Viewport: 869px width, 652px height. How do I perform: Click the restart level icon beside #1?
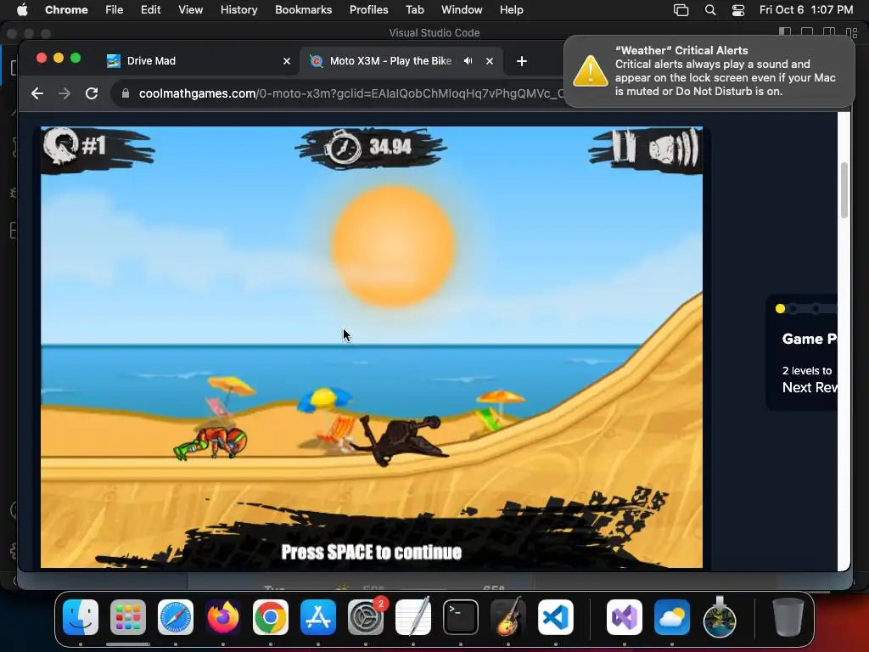click(x=60, y=146)
